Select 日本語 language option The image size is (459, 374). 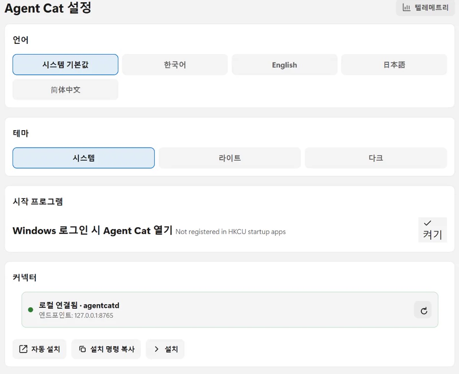click(x=394, y=64)
